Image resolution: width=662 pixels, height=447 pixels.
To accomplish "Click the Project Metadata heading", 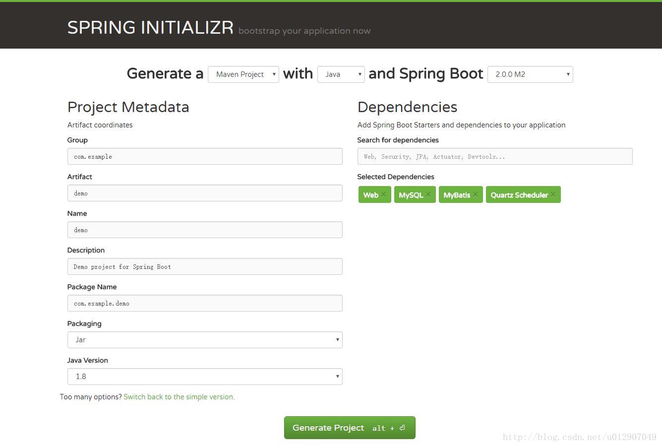I will pyautogui.click(x=128, y=107).
